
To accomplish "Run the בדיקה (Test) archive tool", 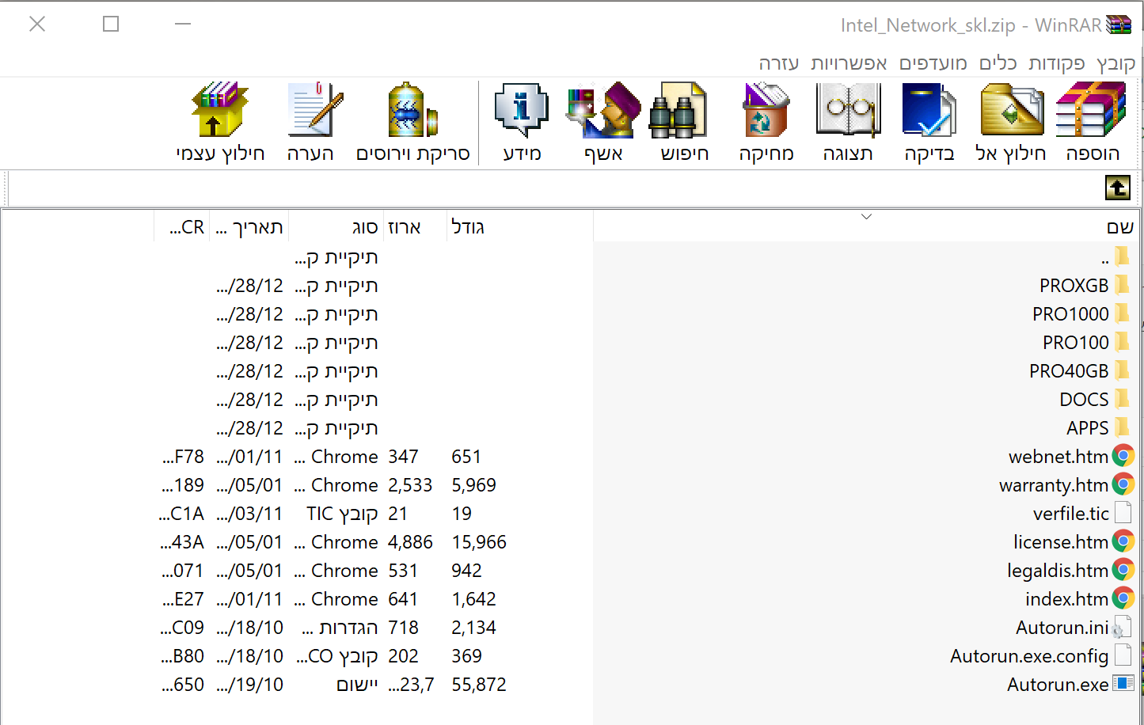I will coord(929,111).
